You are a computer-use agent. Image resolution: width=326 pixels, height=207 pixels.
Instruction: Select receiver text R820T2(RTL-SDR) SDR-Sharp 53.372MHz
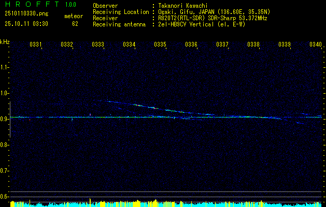click(212, 18)
